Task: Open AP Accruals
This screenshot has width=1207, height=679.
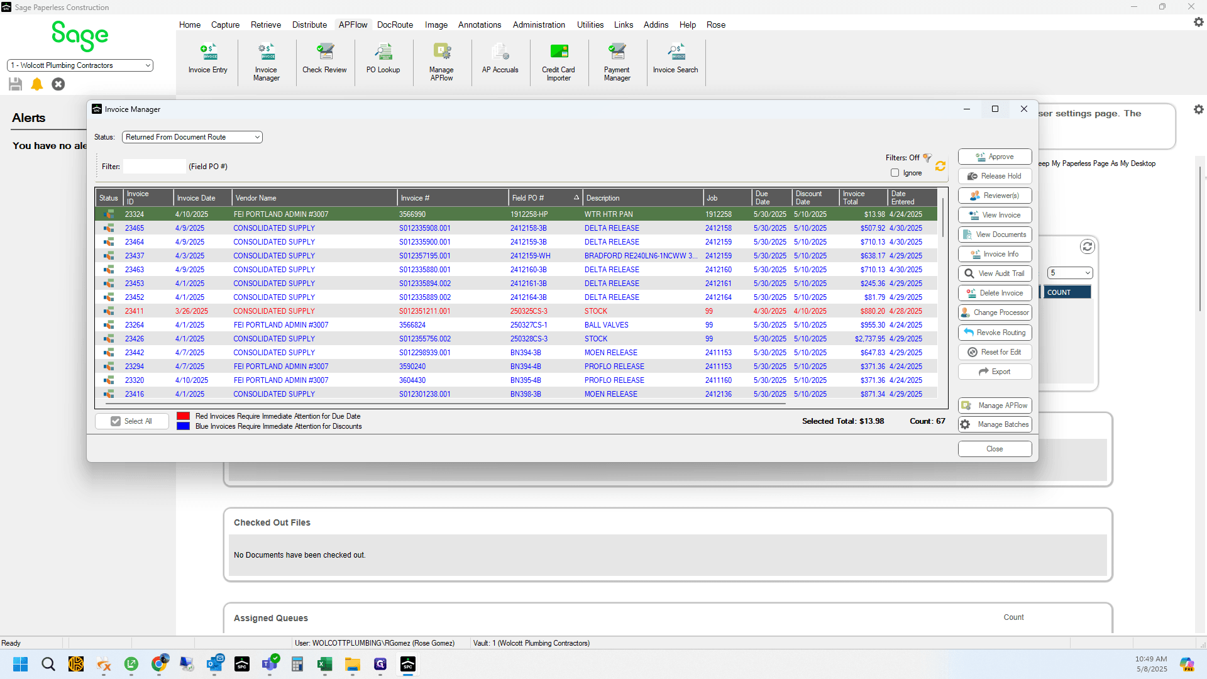Action: tap(500, 60)
